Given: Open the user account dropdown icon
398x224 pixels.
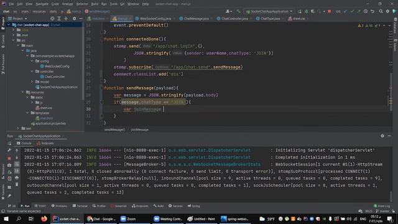Looking at the screenshot, I should click(x=229, y=11).
